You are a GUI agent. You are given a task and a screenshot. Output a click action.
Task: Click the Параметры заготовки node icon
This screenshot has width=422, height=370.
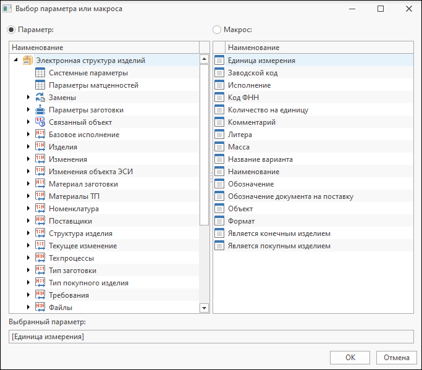click(x=40, y=110)
